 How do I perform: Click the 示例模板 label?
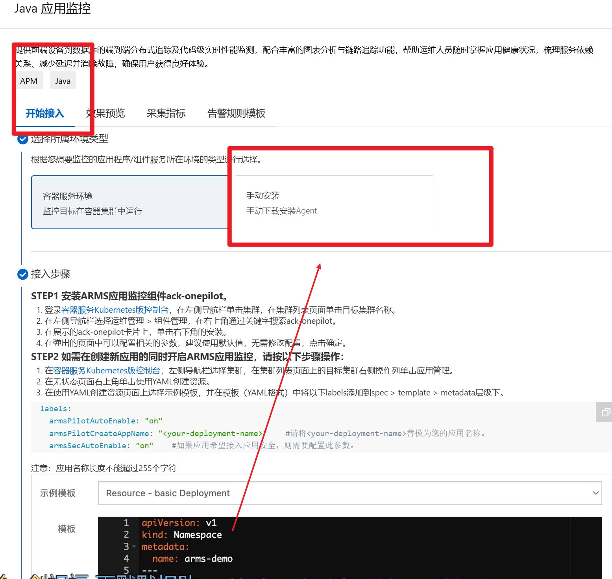click(x=58, y=493)
